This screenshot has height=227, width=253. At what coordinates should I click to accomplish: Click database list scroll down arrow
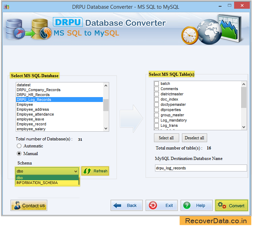(106, 129)
